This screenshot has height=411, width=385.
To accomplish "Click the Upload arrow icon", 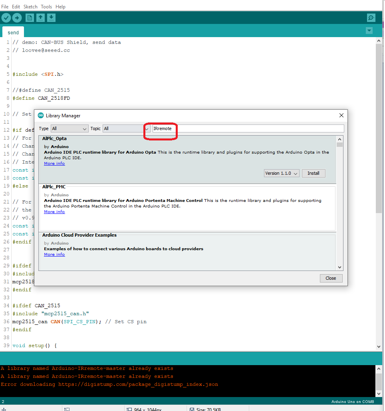I will pyautogui.click(x=17, y=18).
